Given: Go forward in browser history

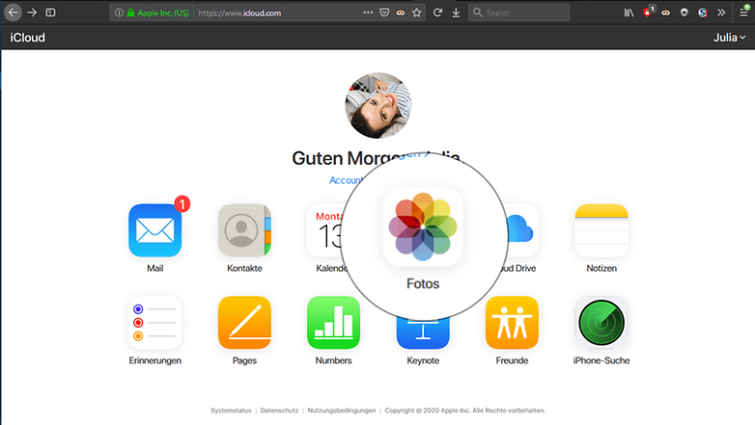Looking at the screenshot, I should pos(32,13).
